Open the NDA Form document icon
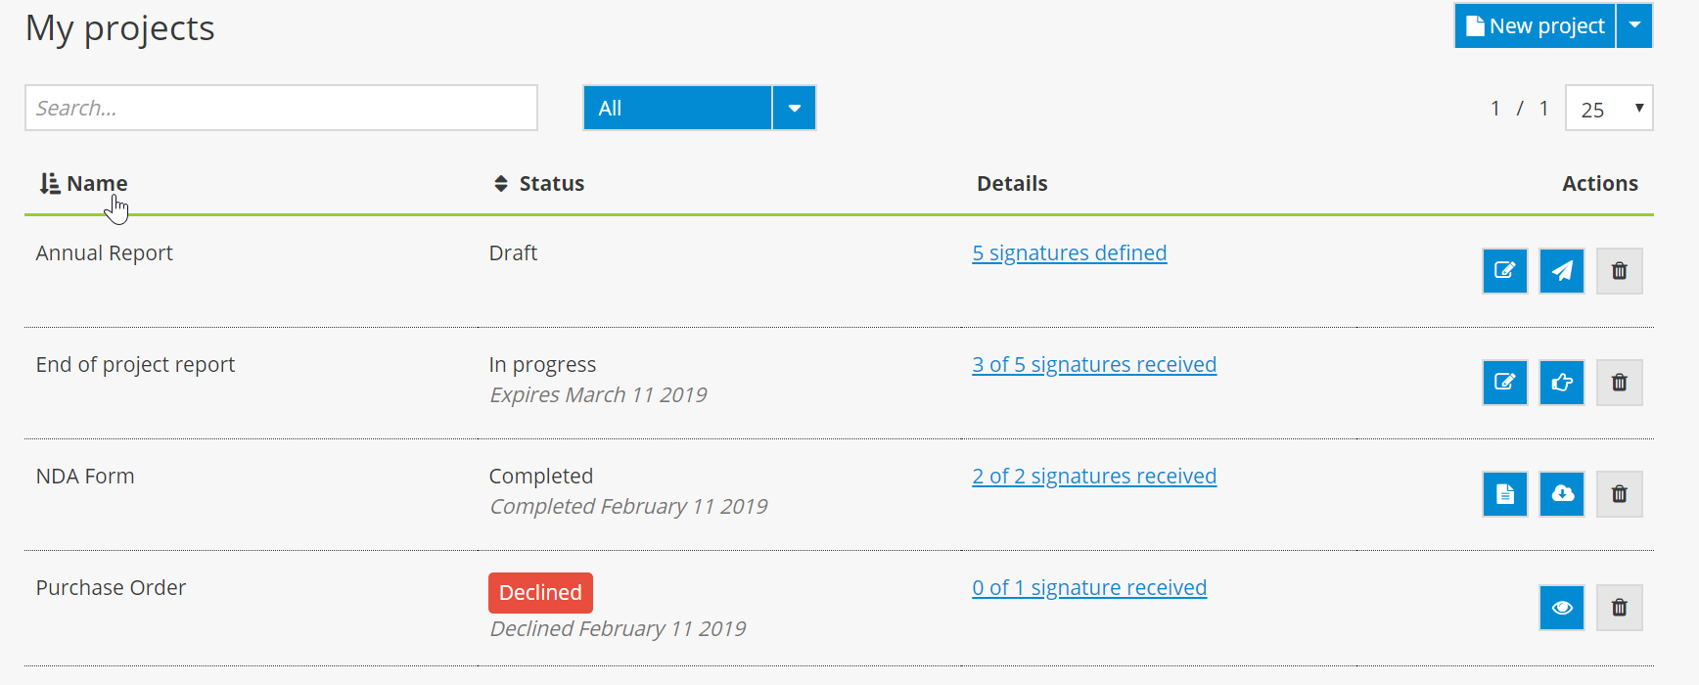 pos(1504,494)
